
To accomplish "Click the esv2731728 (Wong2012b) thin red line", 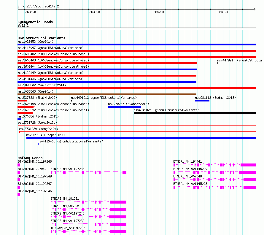I will click(136, 126).
